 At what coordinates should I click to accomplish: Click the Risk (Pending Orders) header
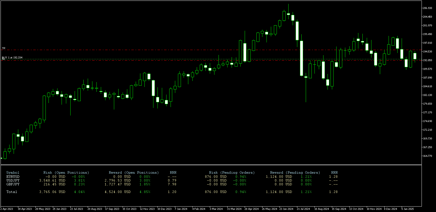(232, 173)
